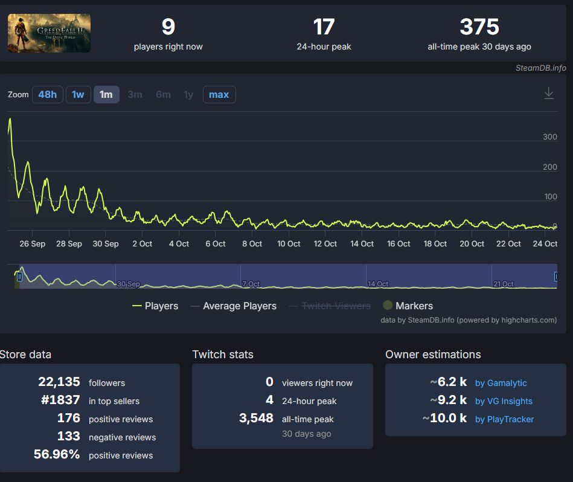Screen dimensions: 573x482
Task: Click the right navigator range handle
Action: coord(556,277)
